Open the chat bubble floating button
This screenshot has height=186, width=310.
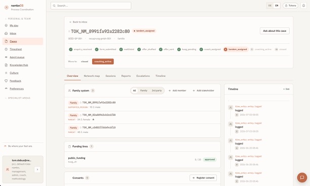click(302, 177)
